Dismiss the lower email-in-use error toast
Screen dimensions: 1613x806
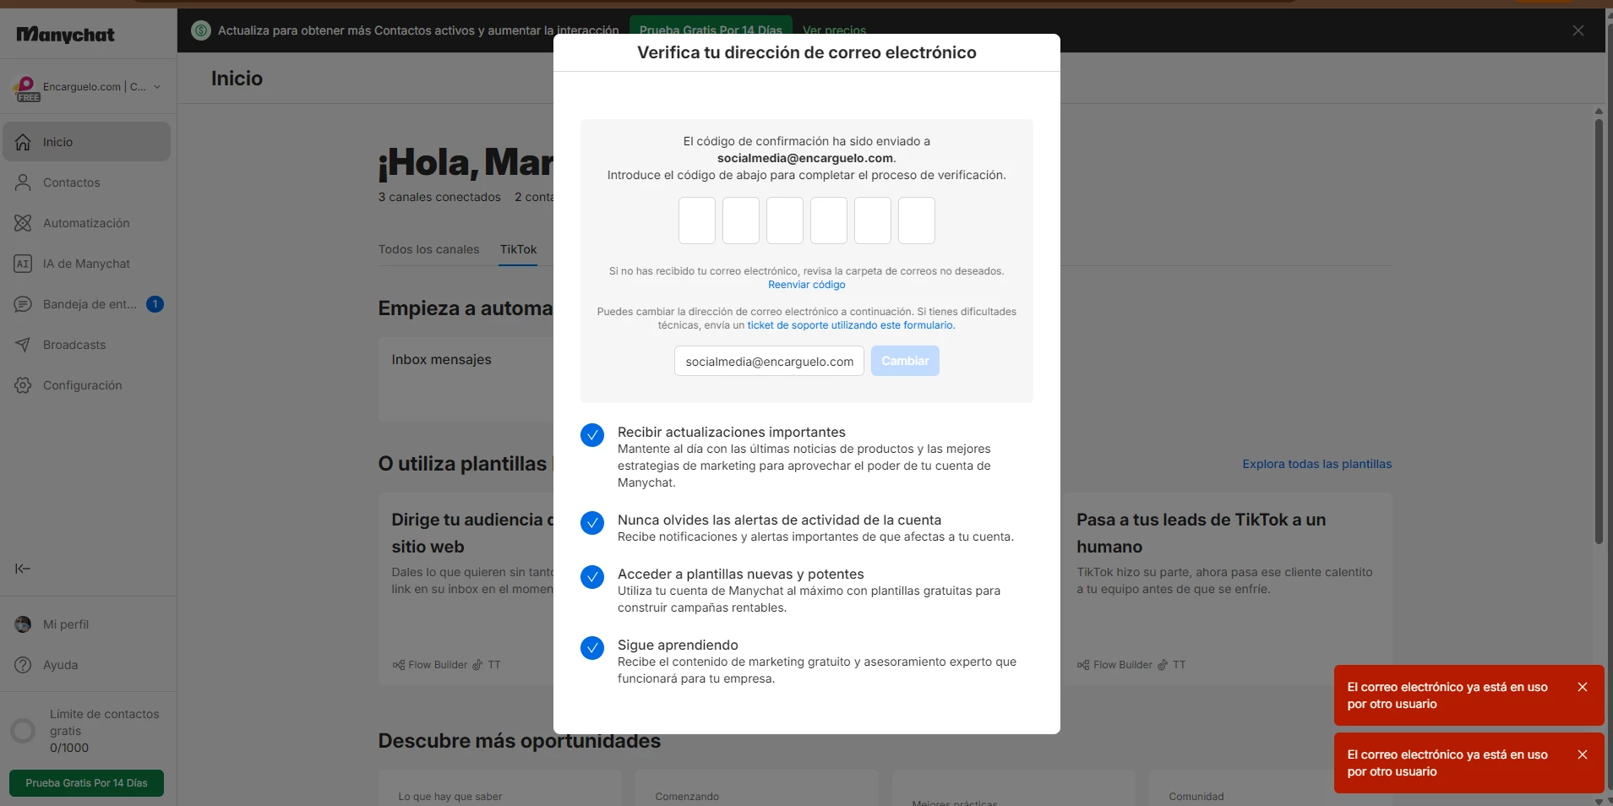(x=1583, y=754)
